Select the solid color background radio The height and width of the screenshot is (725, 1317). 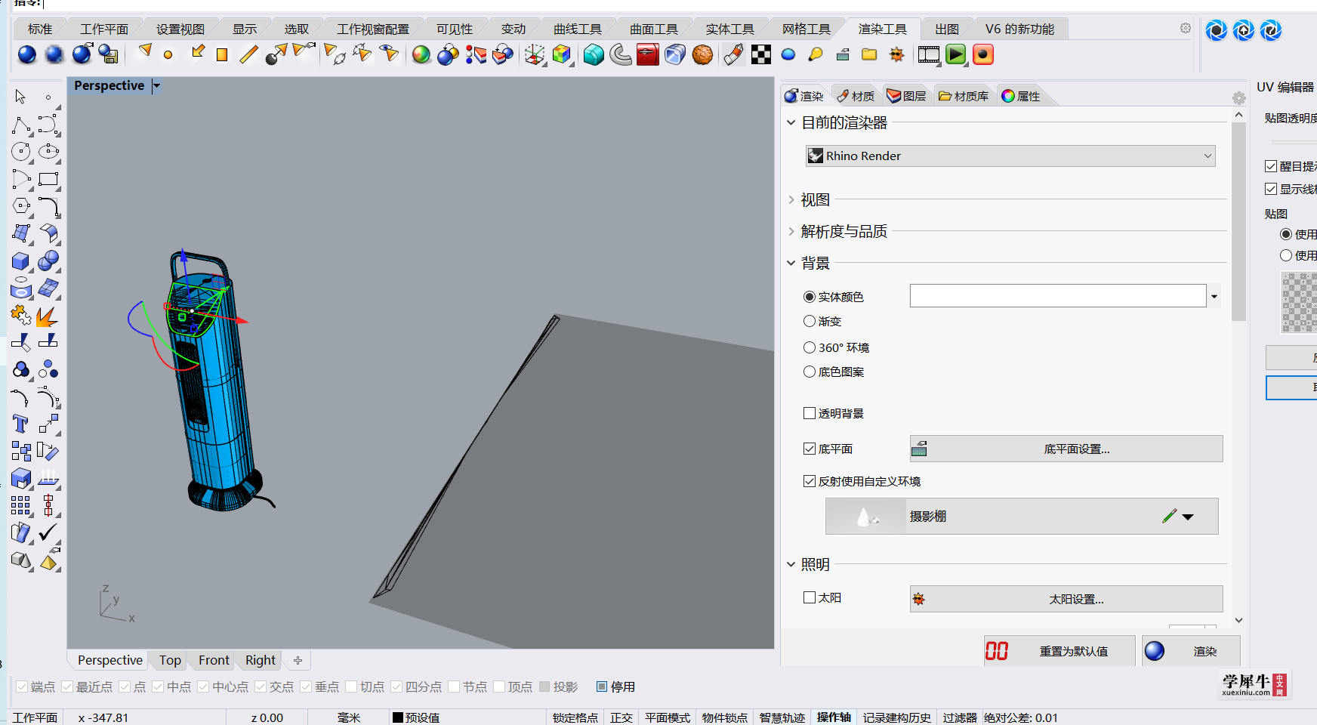coord(810,297)
